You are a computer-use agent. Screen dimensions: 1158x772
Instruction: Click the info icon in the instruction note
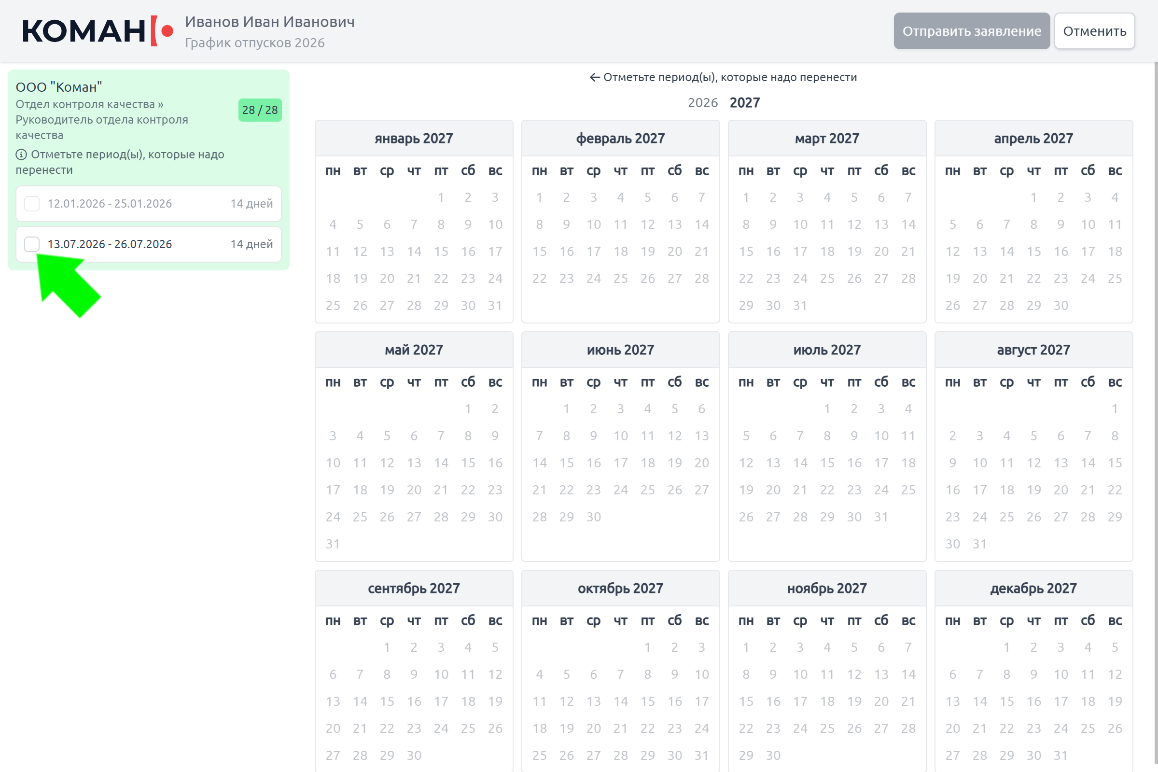21,154
